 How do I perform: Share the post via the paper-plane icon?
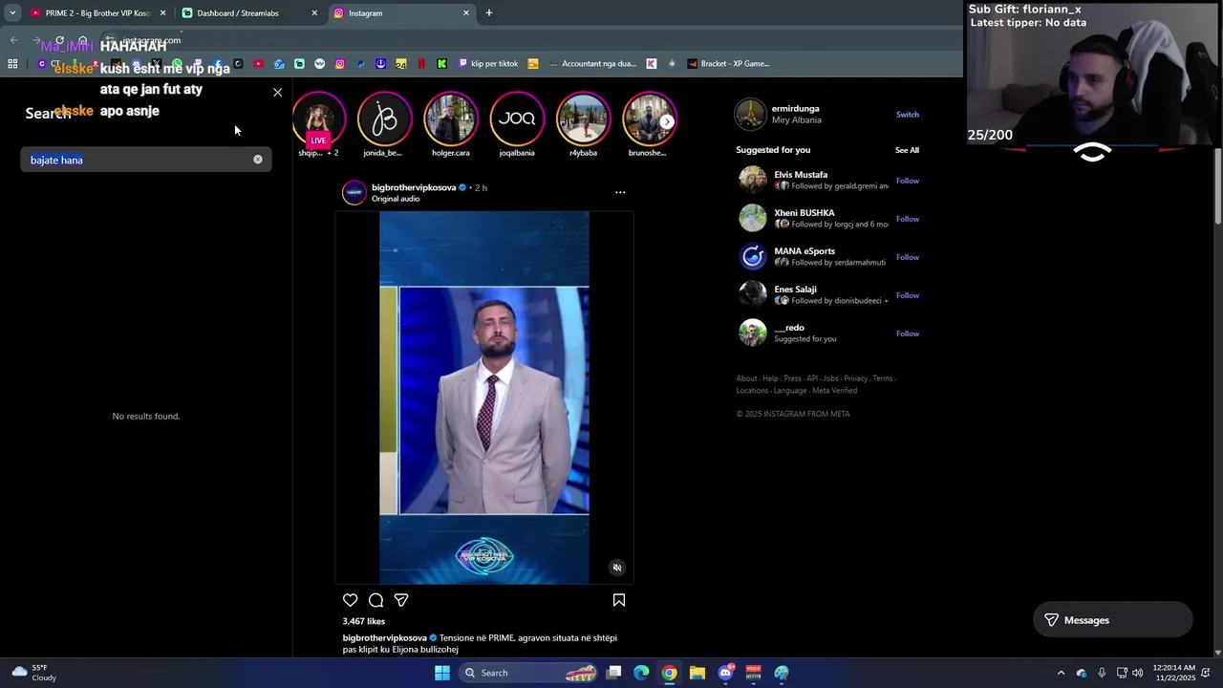point(401,600)
